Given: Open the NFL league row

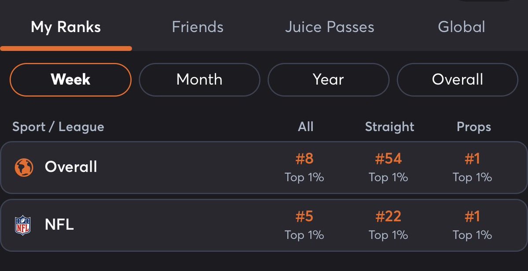Looking at the screenshot, I should 264,225.
